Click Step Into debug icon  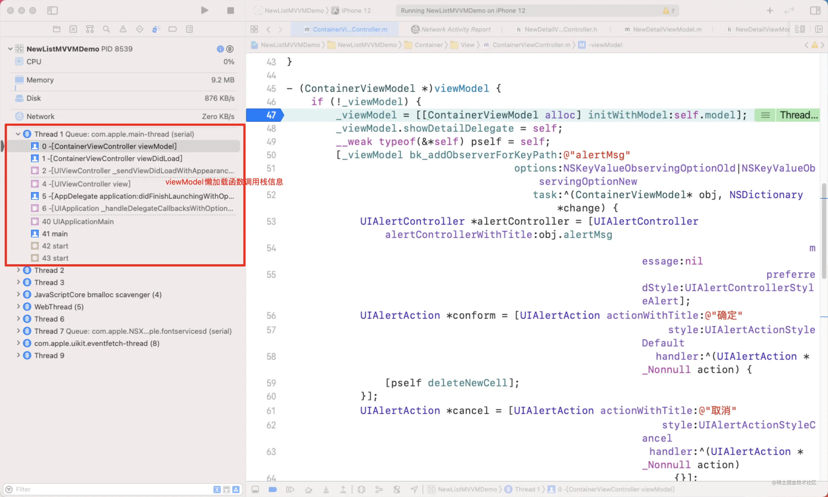[326, 489]
